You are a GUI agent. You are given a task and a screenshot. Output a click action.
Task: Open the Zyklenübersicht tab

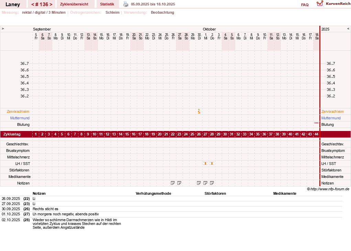click(74, 4)
